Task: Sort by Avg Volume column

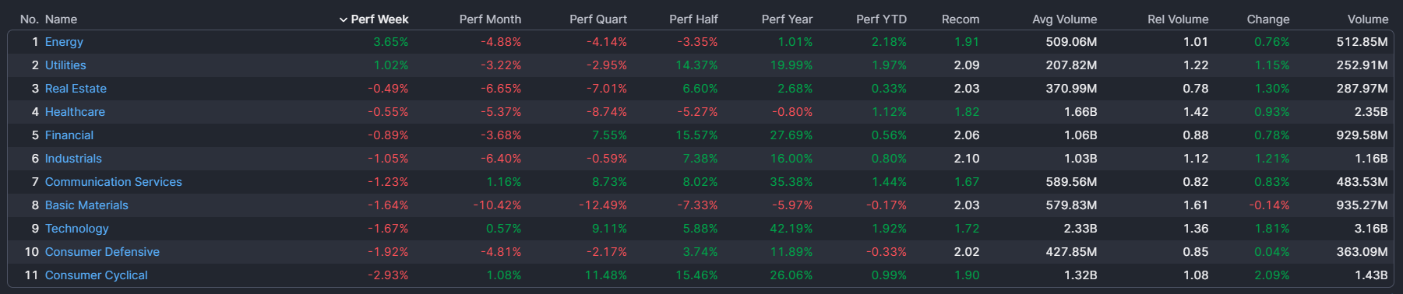Action: (1064, 19)
